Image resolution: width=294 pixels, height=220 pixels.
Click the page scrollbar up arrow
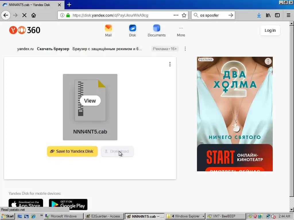pyautogui.click(x=292, y=23)
